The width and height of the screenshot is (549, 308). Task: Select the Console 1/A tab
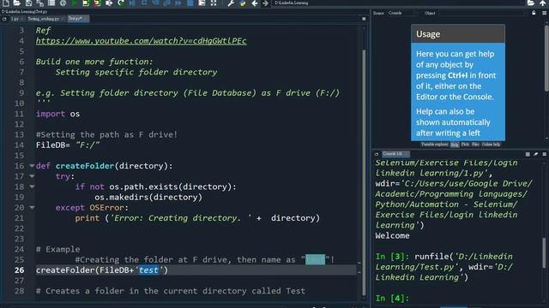point(395,154)
